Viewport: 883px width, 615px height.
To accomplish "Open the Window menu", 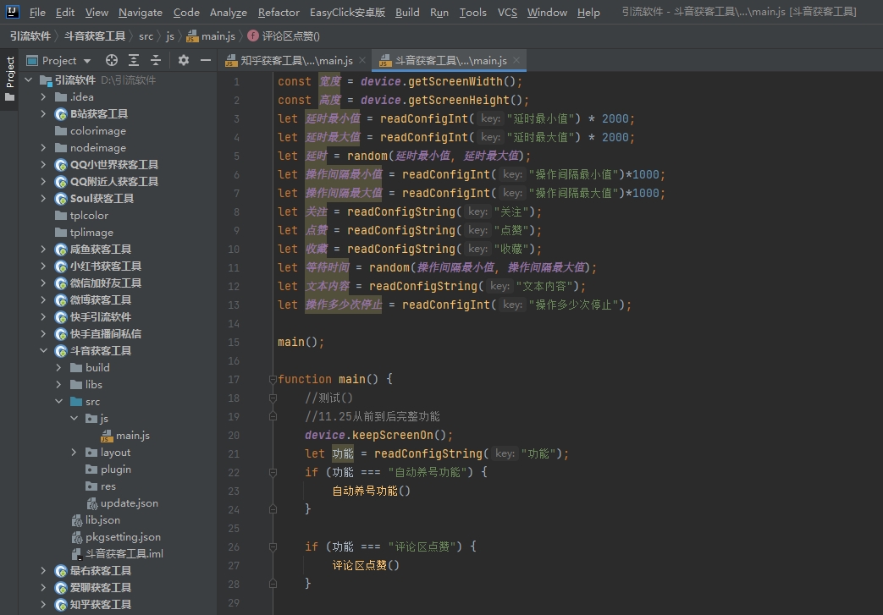I will (547, 13).
